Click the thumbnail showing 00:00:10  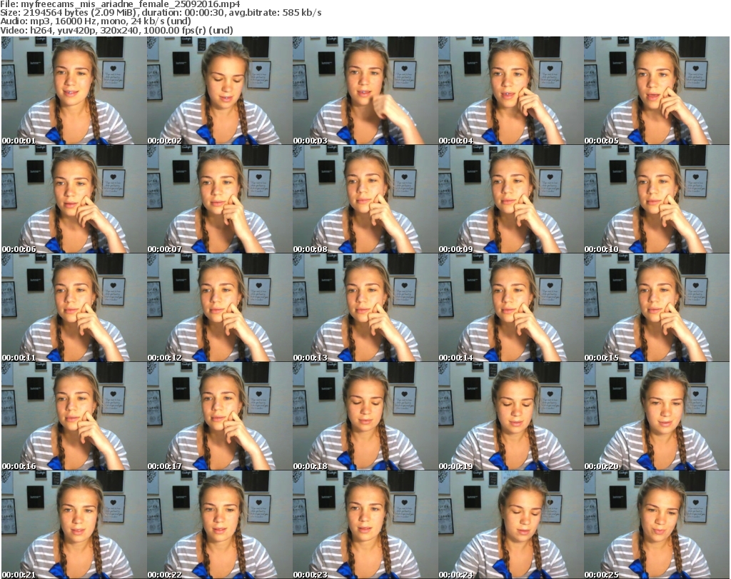655,199
